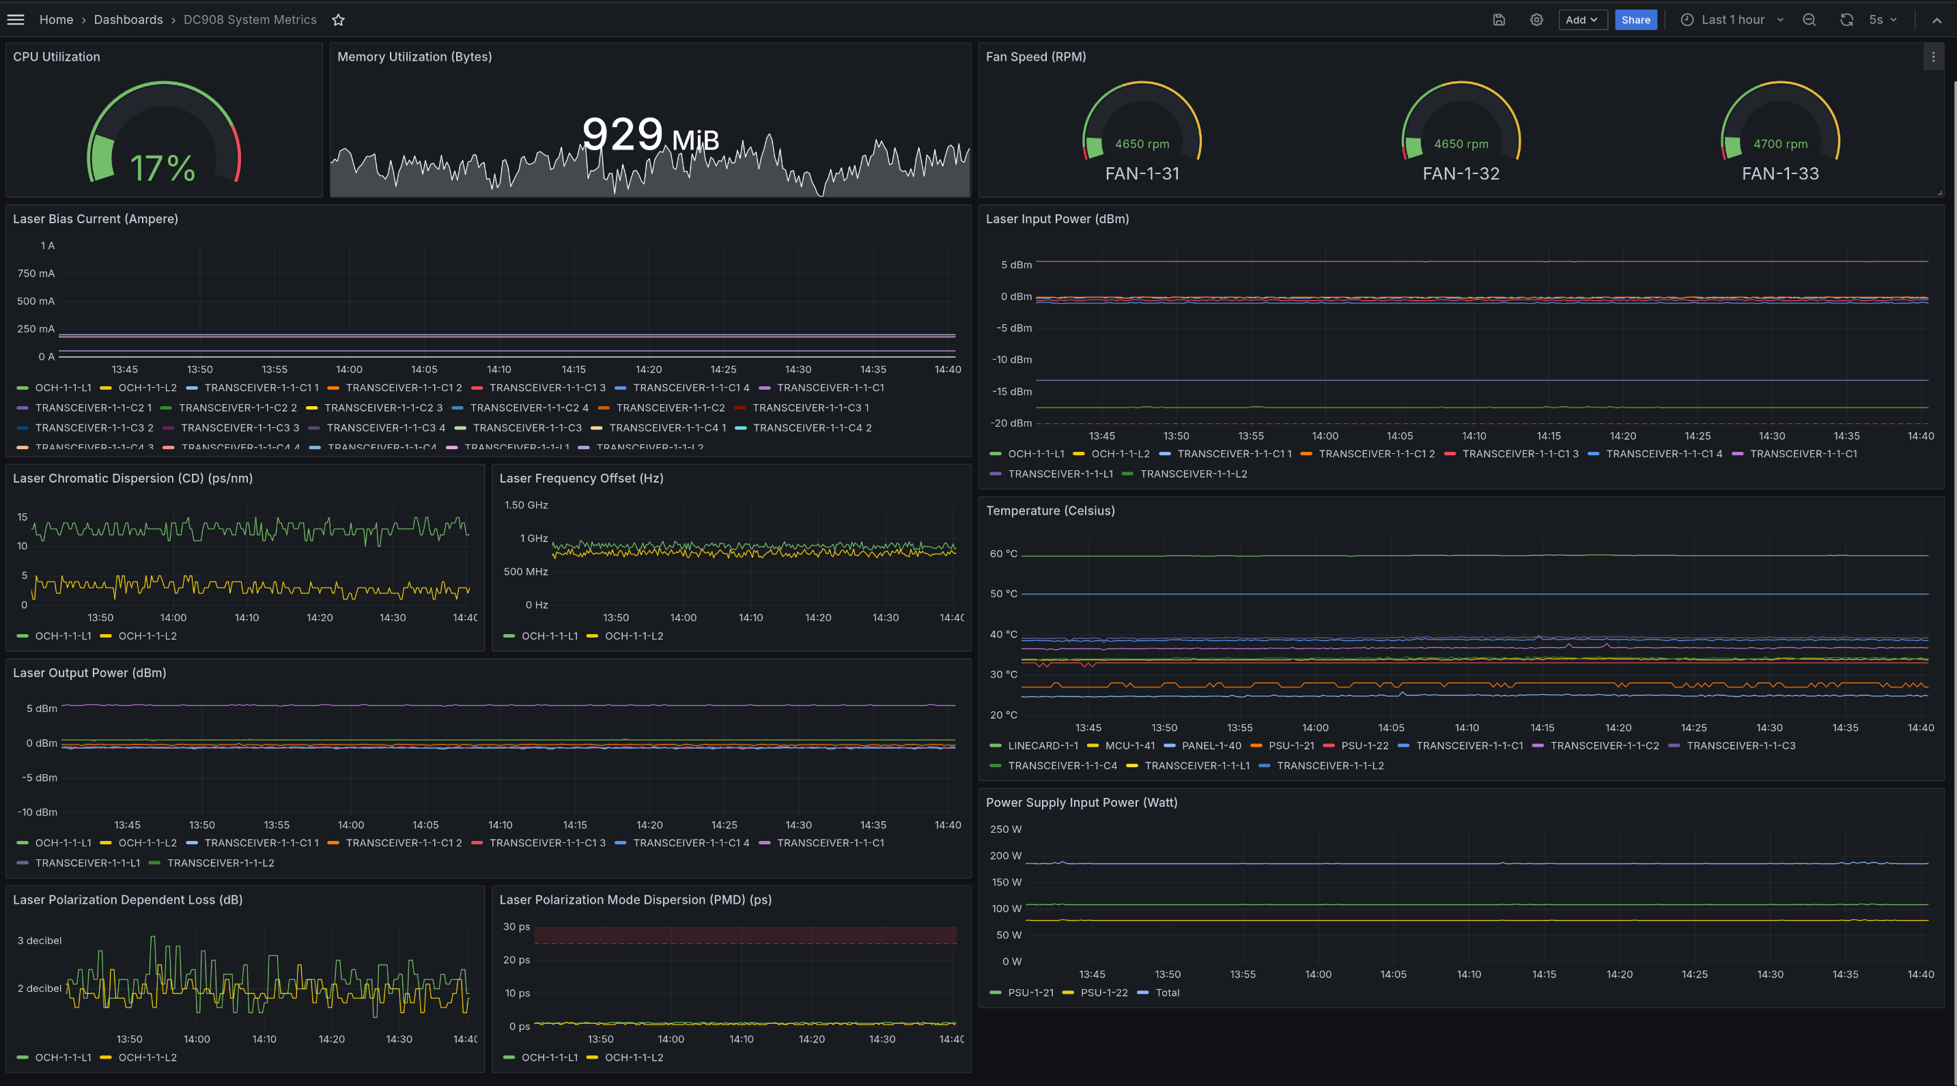1957x1086 pixels.
Task: Click the refresh dashboard icon
Action: (1846, 20)
